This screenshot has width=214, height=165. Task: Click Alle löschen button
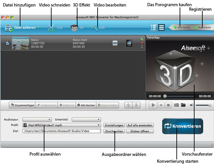tap(86, 105)
